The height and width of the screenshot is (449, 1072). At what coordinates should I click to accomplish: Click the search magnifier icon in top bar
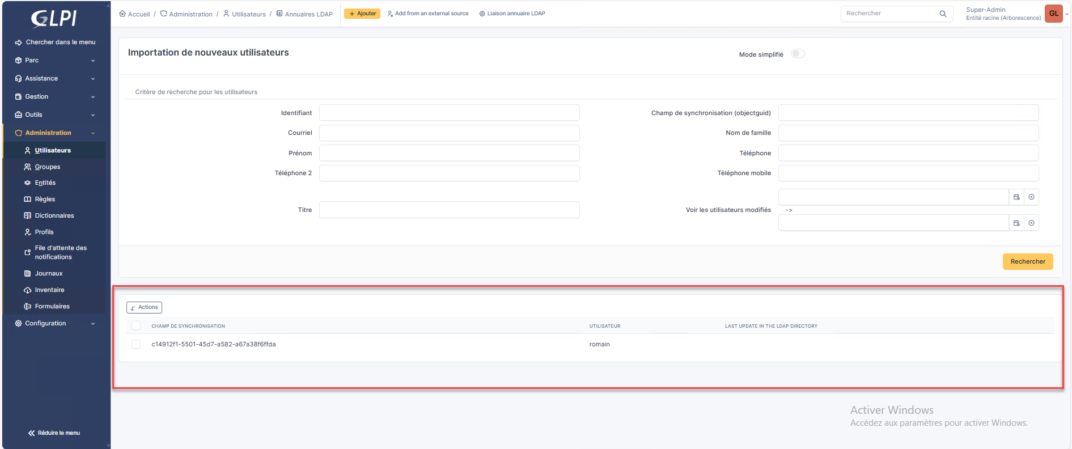943,14
